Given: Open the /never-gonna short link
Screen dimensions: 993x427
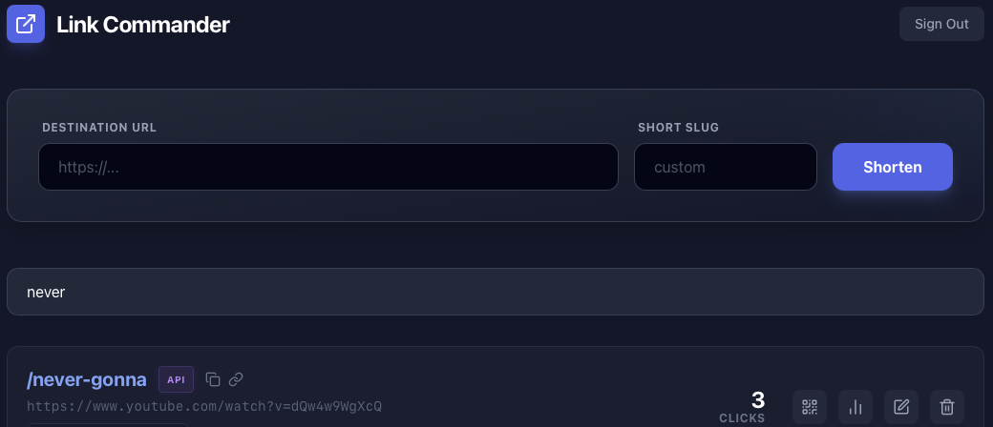Looking at the screenshot, I should click(87, 379).
